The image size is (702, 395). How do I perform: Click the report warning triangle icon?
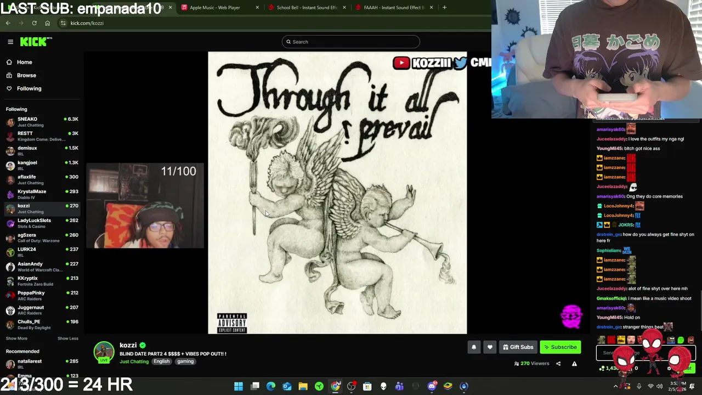tap(574, 364)
